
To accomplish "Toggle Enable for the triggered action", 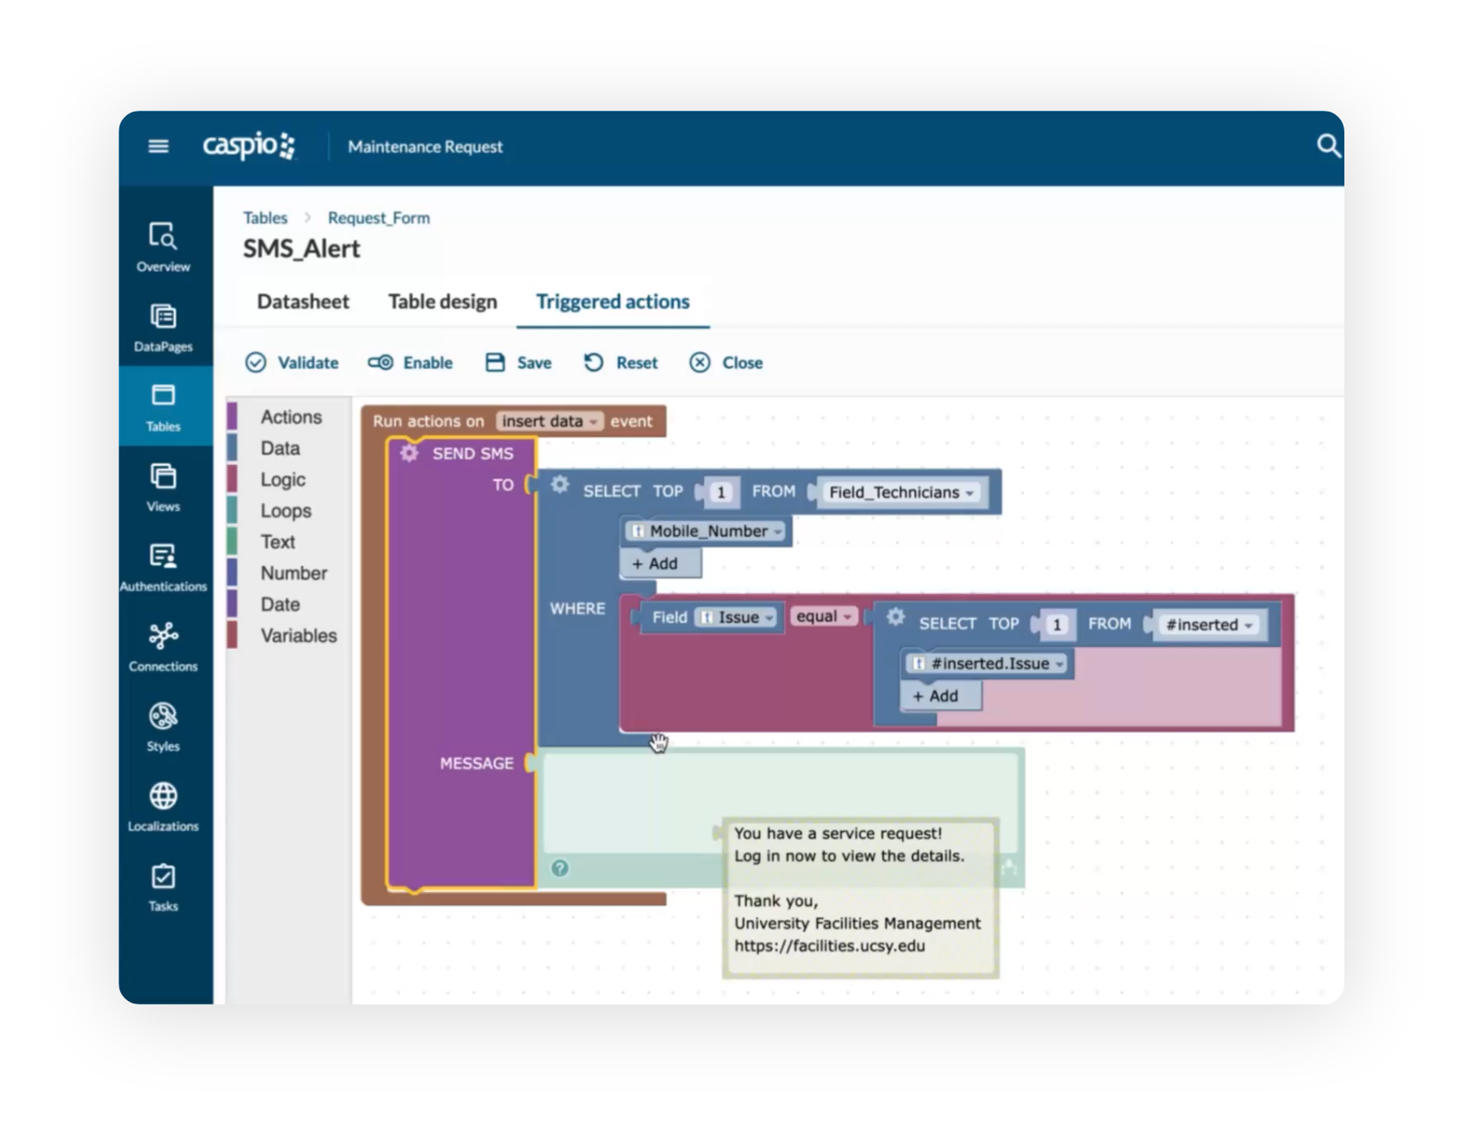I will pyautogui.click(x=410, y=363).
